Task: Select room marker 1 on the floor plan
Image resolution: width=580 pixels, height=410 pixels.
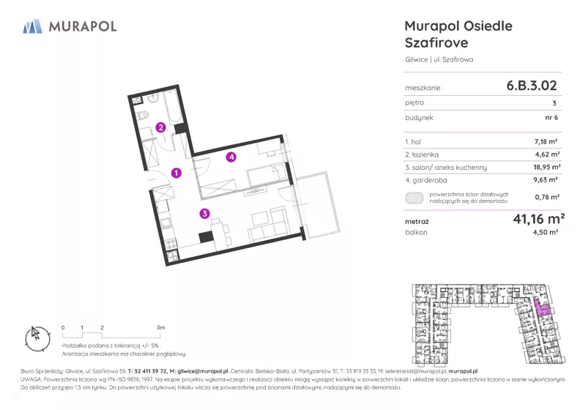Action: tap(176, 173)
